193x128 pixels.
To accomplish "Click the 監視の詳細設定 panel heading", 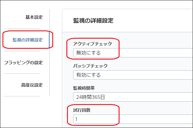I will click(93, 21).
